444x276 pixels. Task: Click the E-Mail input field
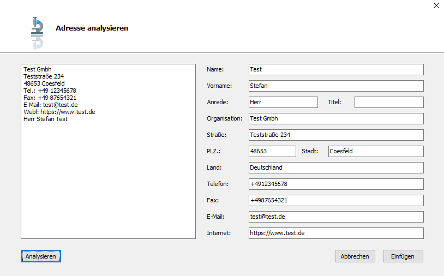[336, 217]
